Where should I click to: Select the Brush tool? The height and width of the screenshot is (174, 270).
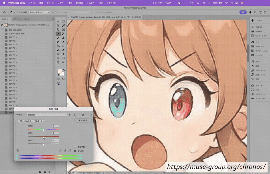(x=58, y=38)
